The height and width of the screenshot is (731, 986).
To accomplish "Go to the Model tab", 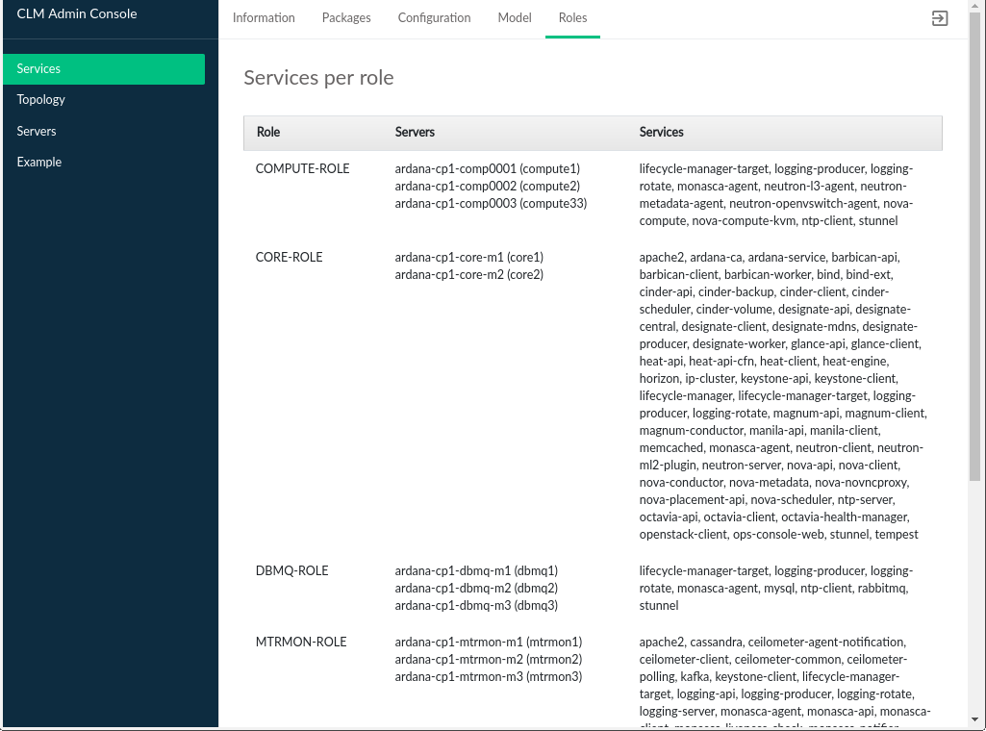I will click(515, 18).
